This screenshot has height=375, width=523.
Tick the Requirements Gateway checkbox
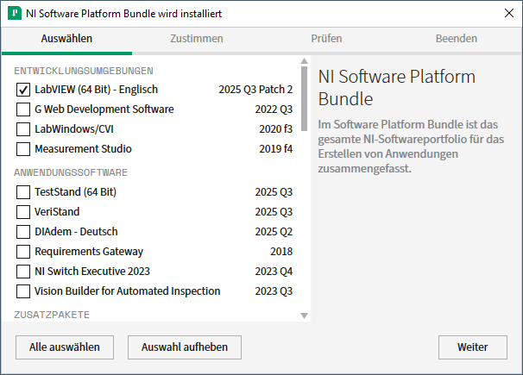click(x=23, y=252)
